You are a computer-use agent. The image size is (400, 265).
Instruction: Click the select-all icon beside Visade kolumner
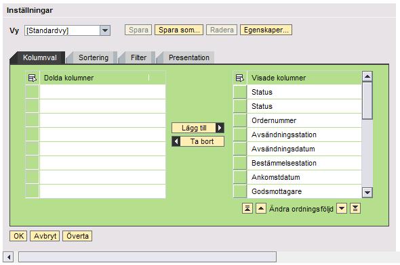coord(240,78)
